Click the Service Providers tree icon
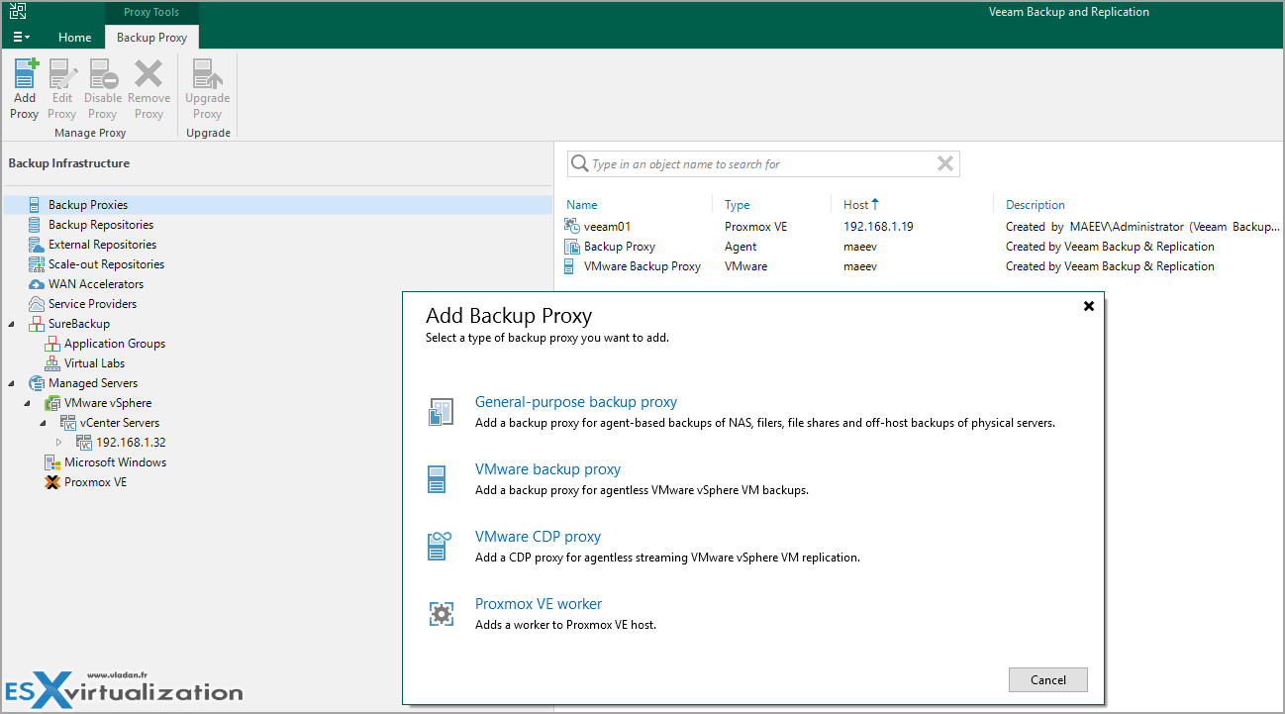1285x714 pixels. coord(36,304)
